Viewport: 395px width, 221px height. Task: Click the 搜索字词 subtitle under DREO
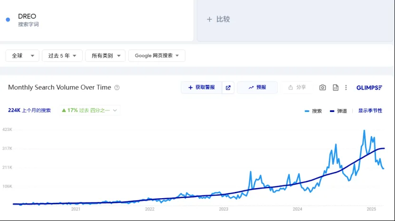point(29,24)
